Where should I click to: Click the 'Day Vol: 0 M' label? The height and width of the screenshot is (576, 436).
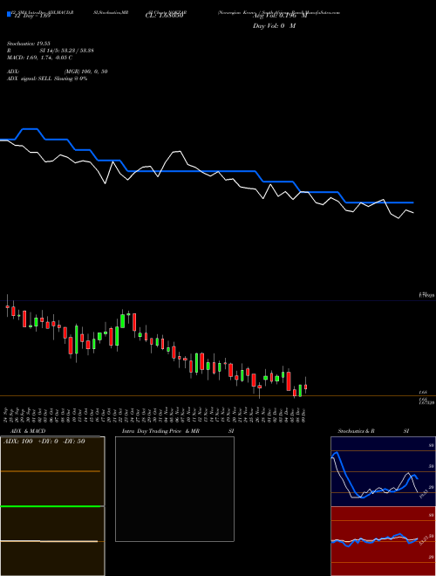coord(274,25)
